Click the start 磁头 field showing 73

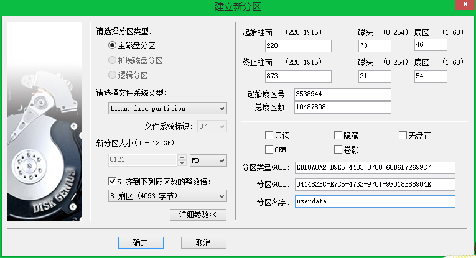(x=375, y=46)
